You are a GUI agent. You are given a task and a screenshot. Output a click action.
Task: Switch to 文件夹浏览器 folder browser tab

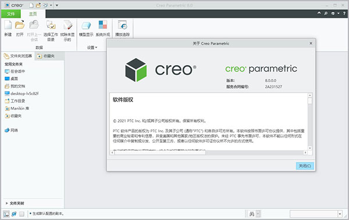pyautogui.click(x=18, y=56)
